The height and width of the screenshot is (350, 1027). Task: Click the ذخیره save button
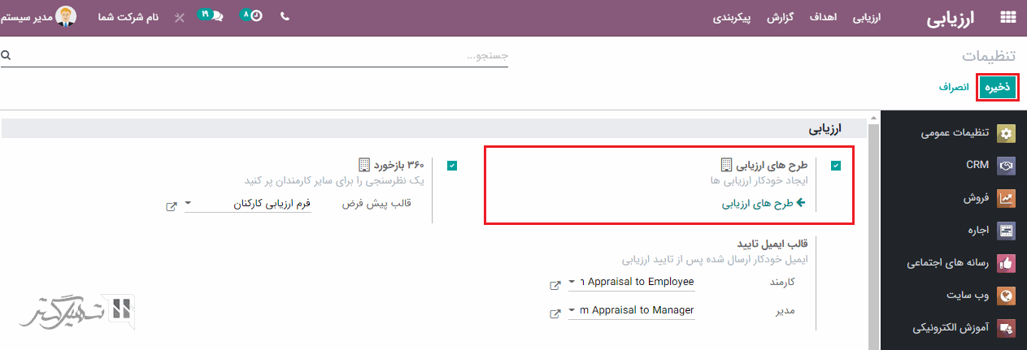(x=998, y=87)
